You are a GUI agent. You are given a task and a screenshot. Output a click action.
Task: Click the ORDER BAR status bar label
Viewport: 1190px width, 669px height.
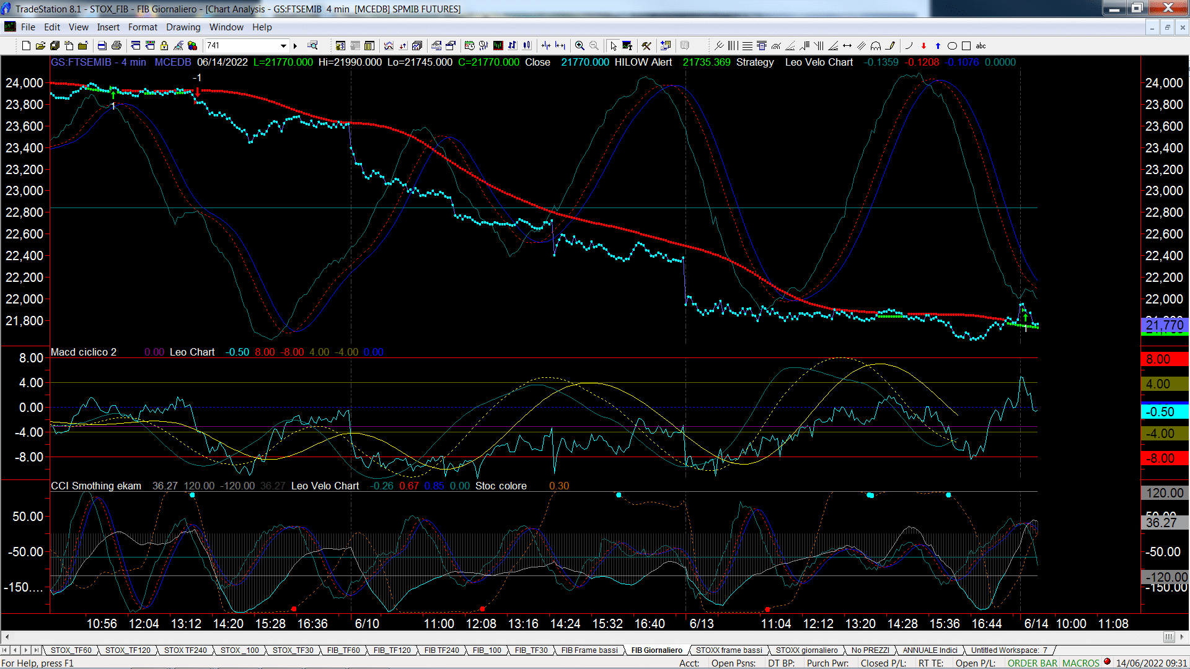pos(1033,663)
